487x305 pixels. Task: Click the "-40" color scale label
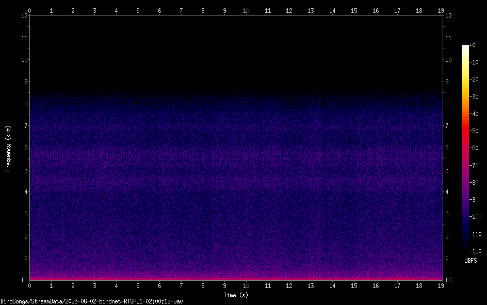point(474,114)
